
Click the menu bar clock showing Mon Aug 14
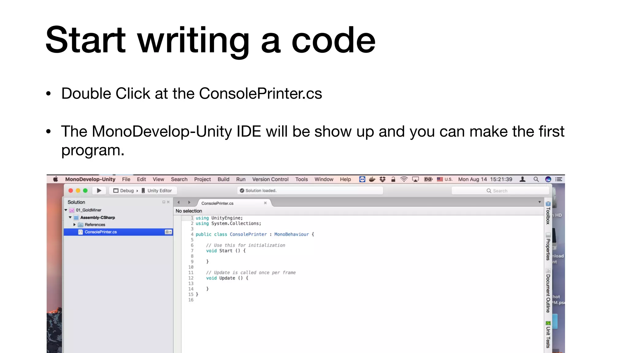click(x=485, y=179)
